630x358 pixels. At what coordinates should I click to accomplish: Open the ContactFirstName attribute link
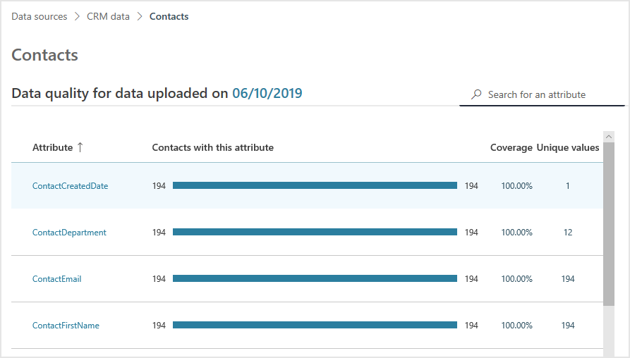pos(66,326)
